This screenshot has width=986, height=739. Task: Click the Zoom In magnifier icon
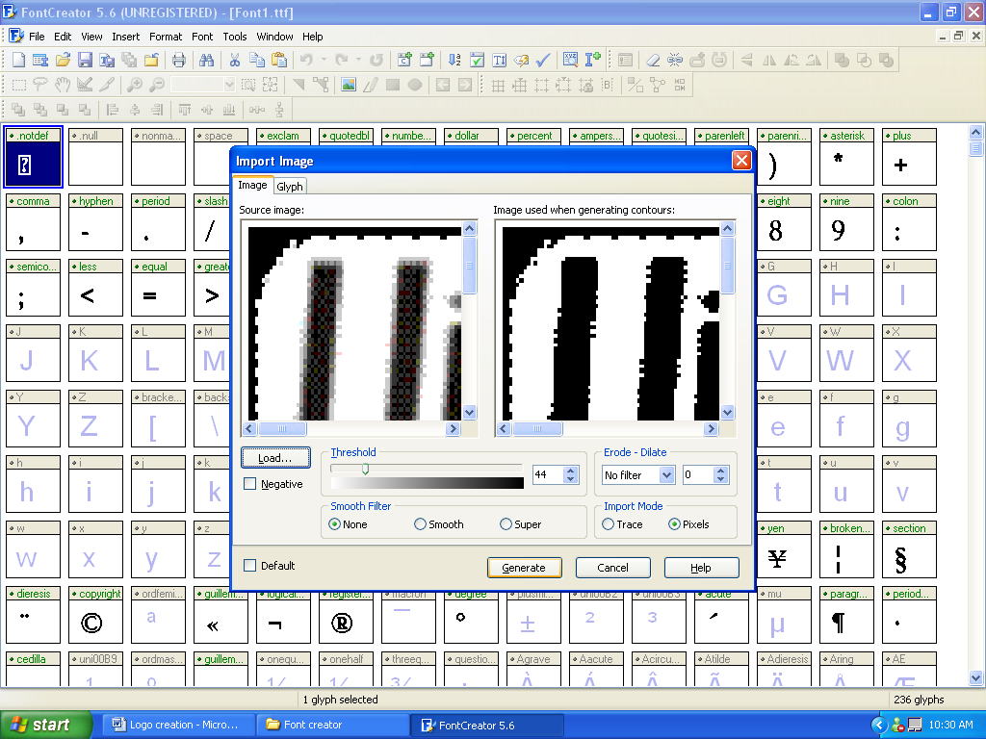click(x=135, y=84)
